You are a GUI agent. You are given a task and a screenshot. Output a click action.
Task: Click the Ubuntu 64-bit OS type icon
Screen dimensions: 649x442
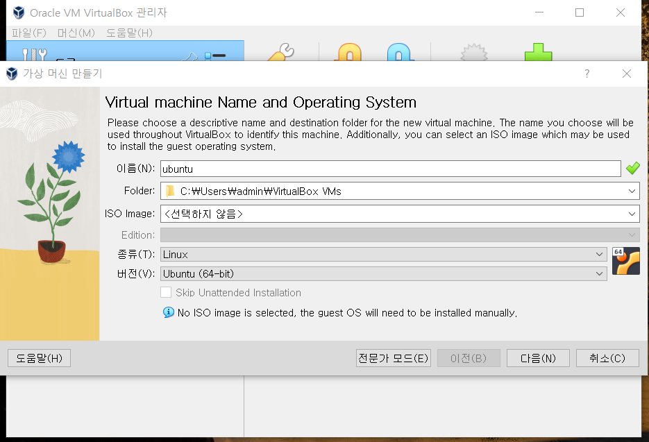coord(626,261)
